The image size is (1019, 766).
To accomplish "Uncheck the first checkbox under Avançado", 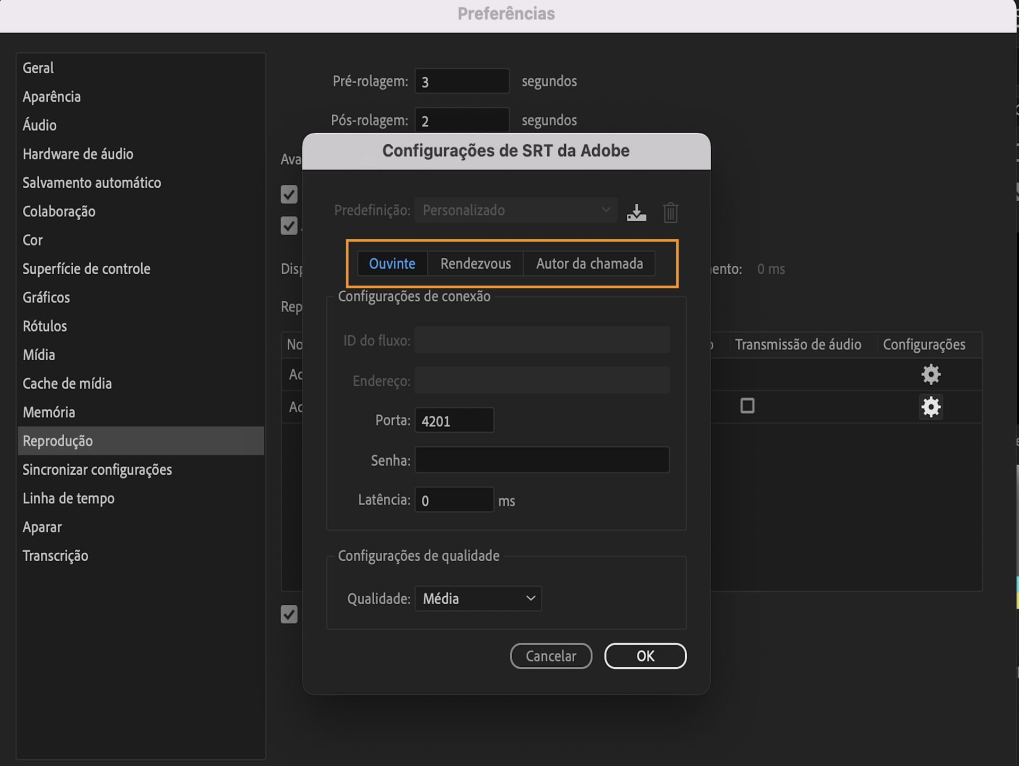I will (289, 195).
